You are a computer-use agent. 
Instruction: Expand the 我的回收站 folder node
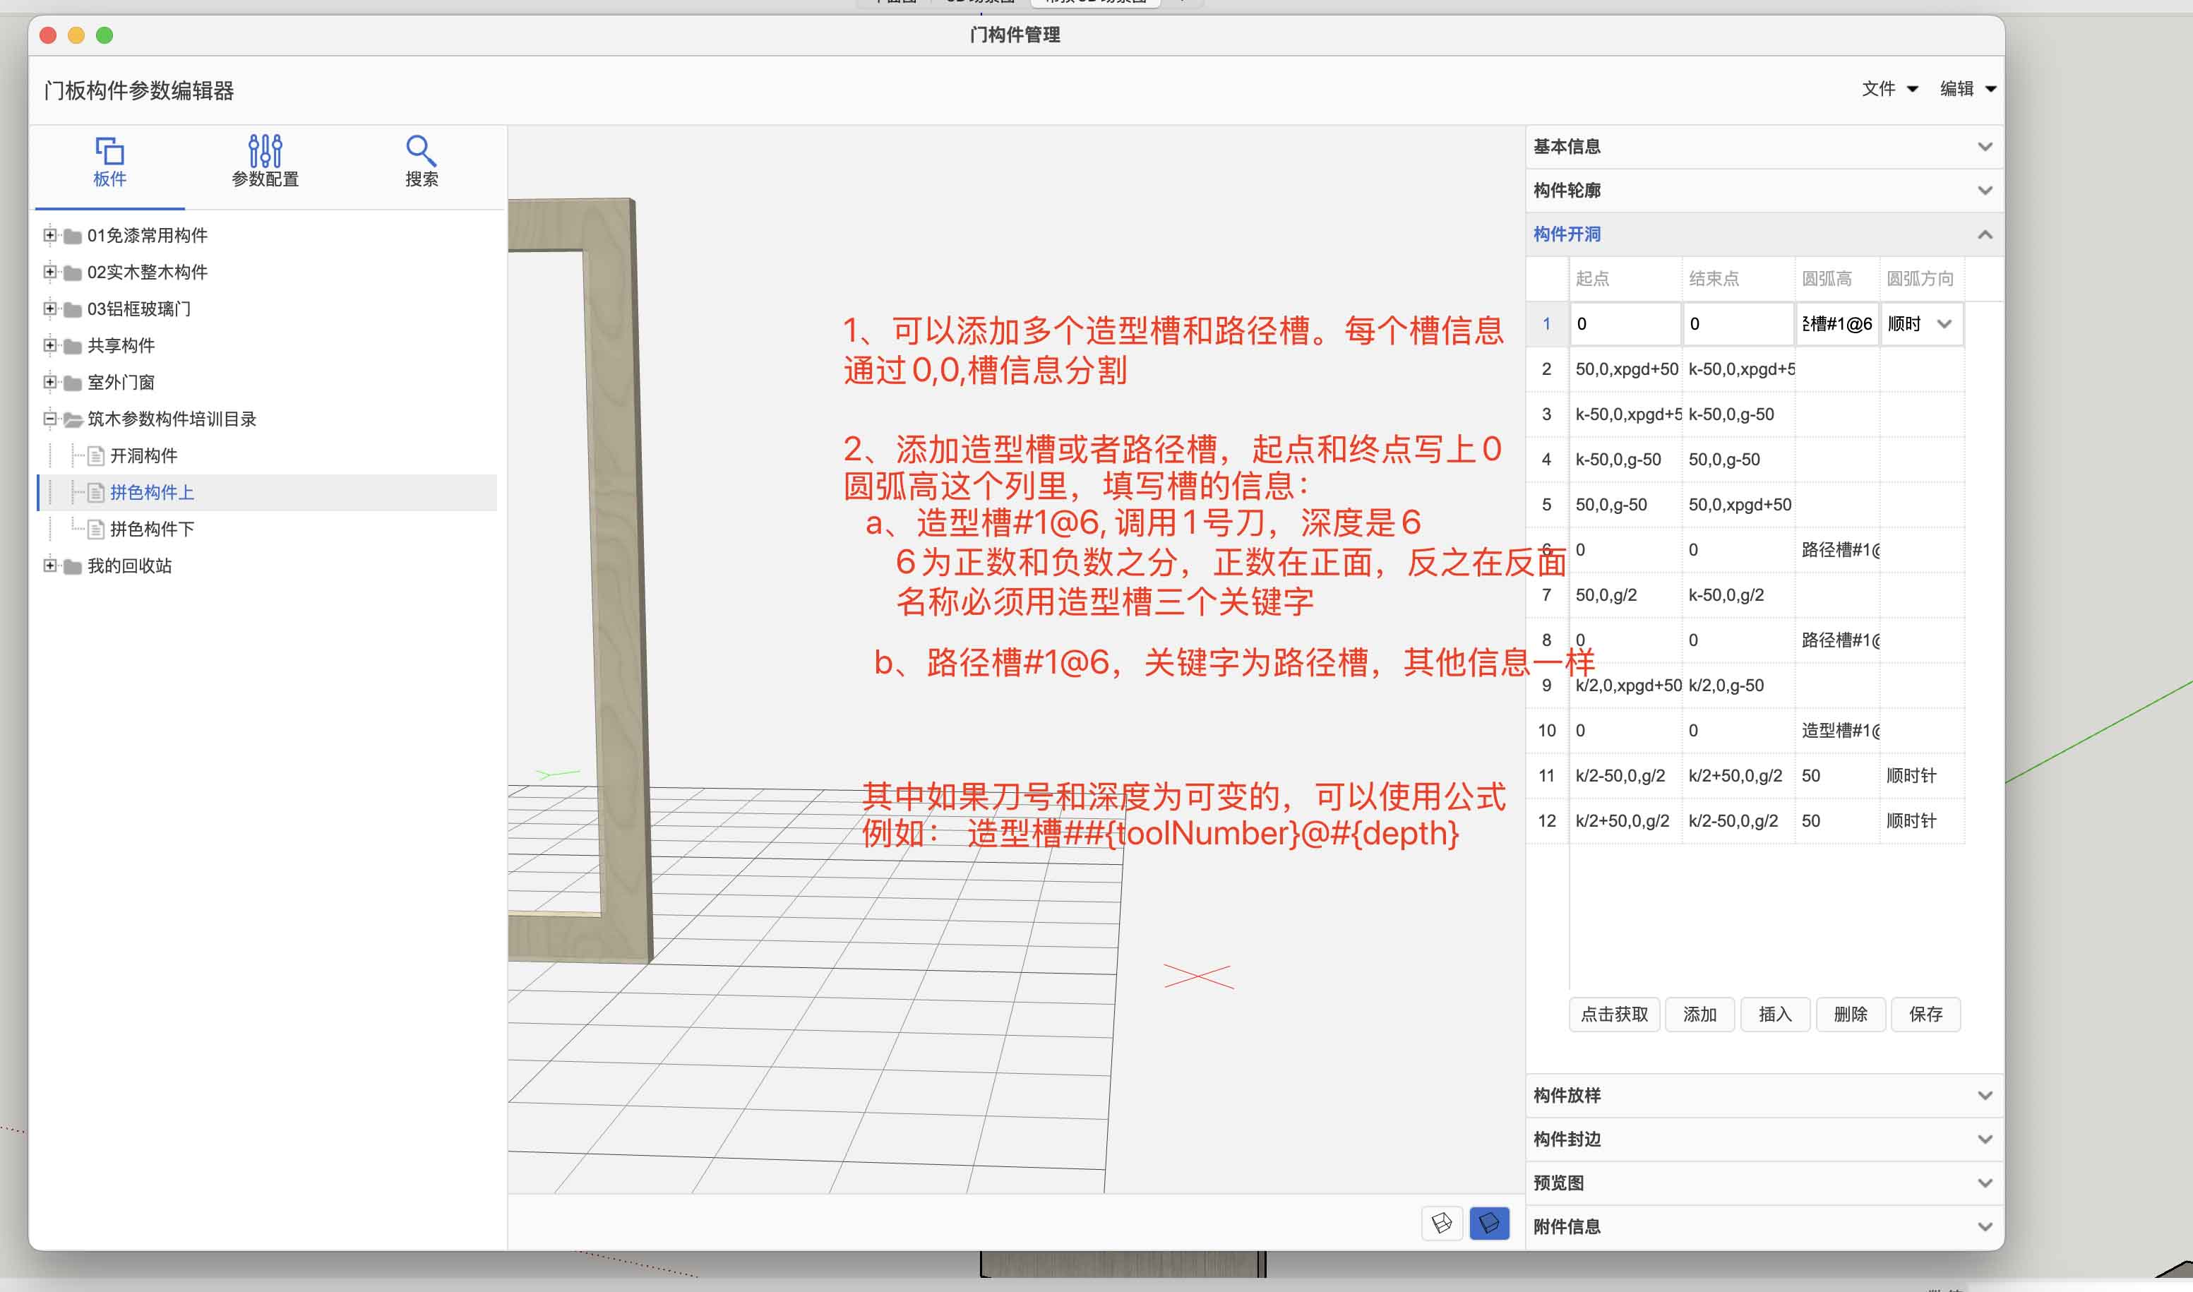point(49,566)
